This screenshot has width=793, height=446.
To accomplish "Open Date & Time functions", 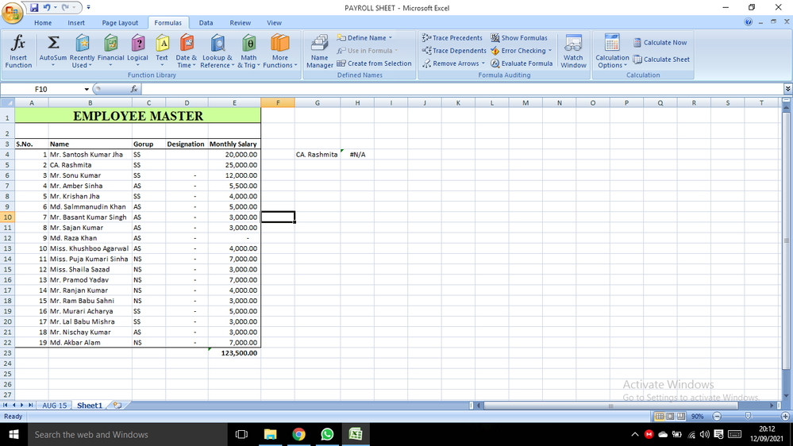I will (186, 51).
